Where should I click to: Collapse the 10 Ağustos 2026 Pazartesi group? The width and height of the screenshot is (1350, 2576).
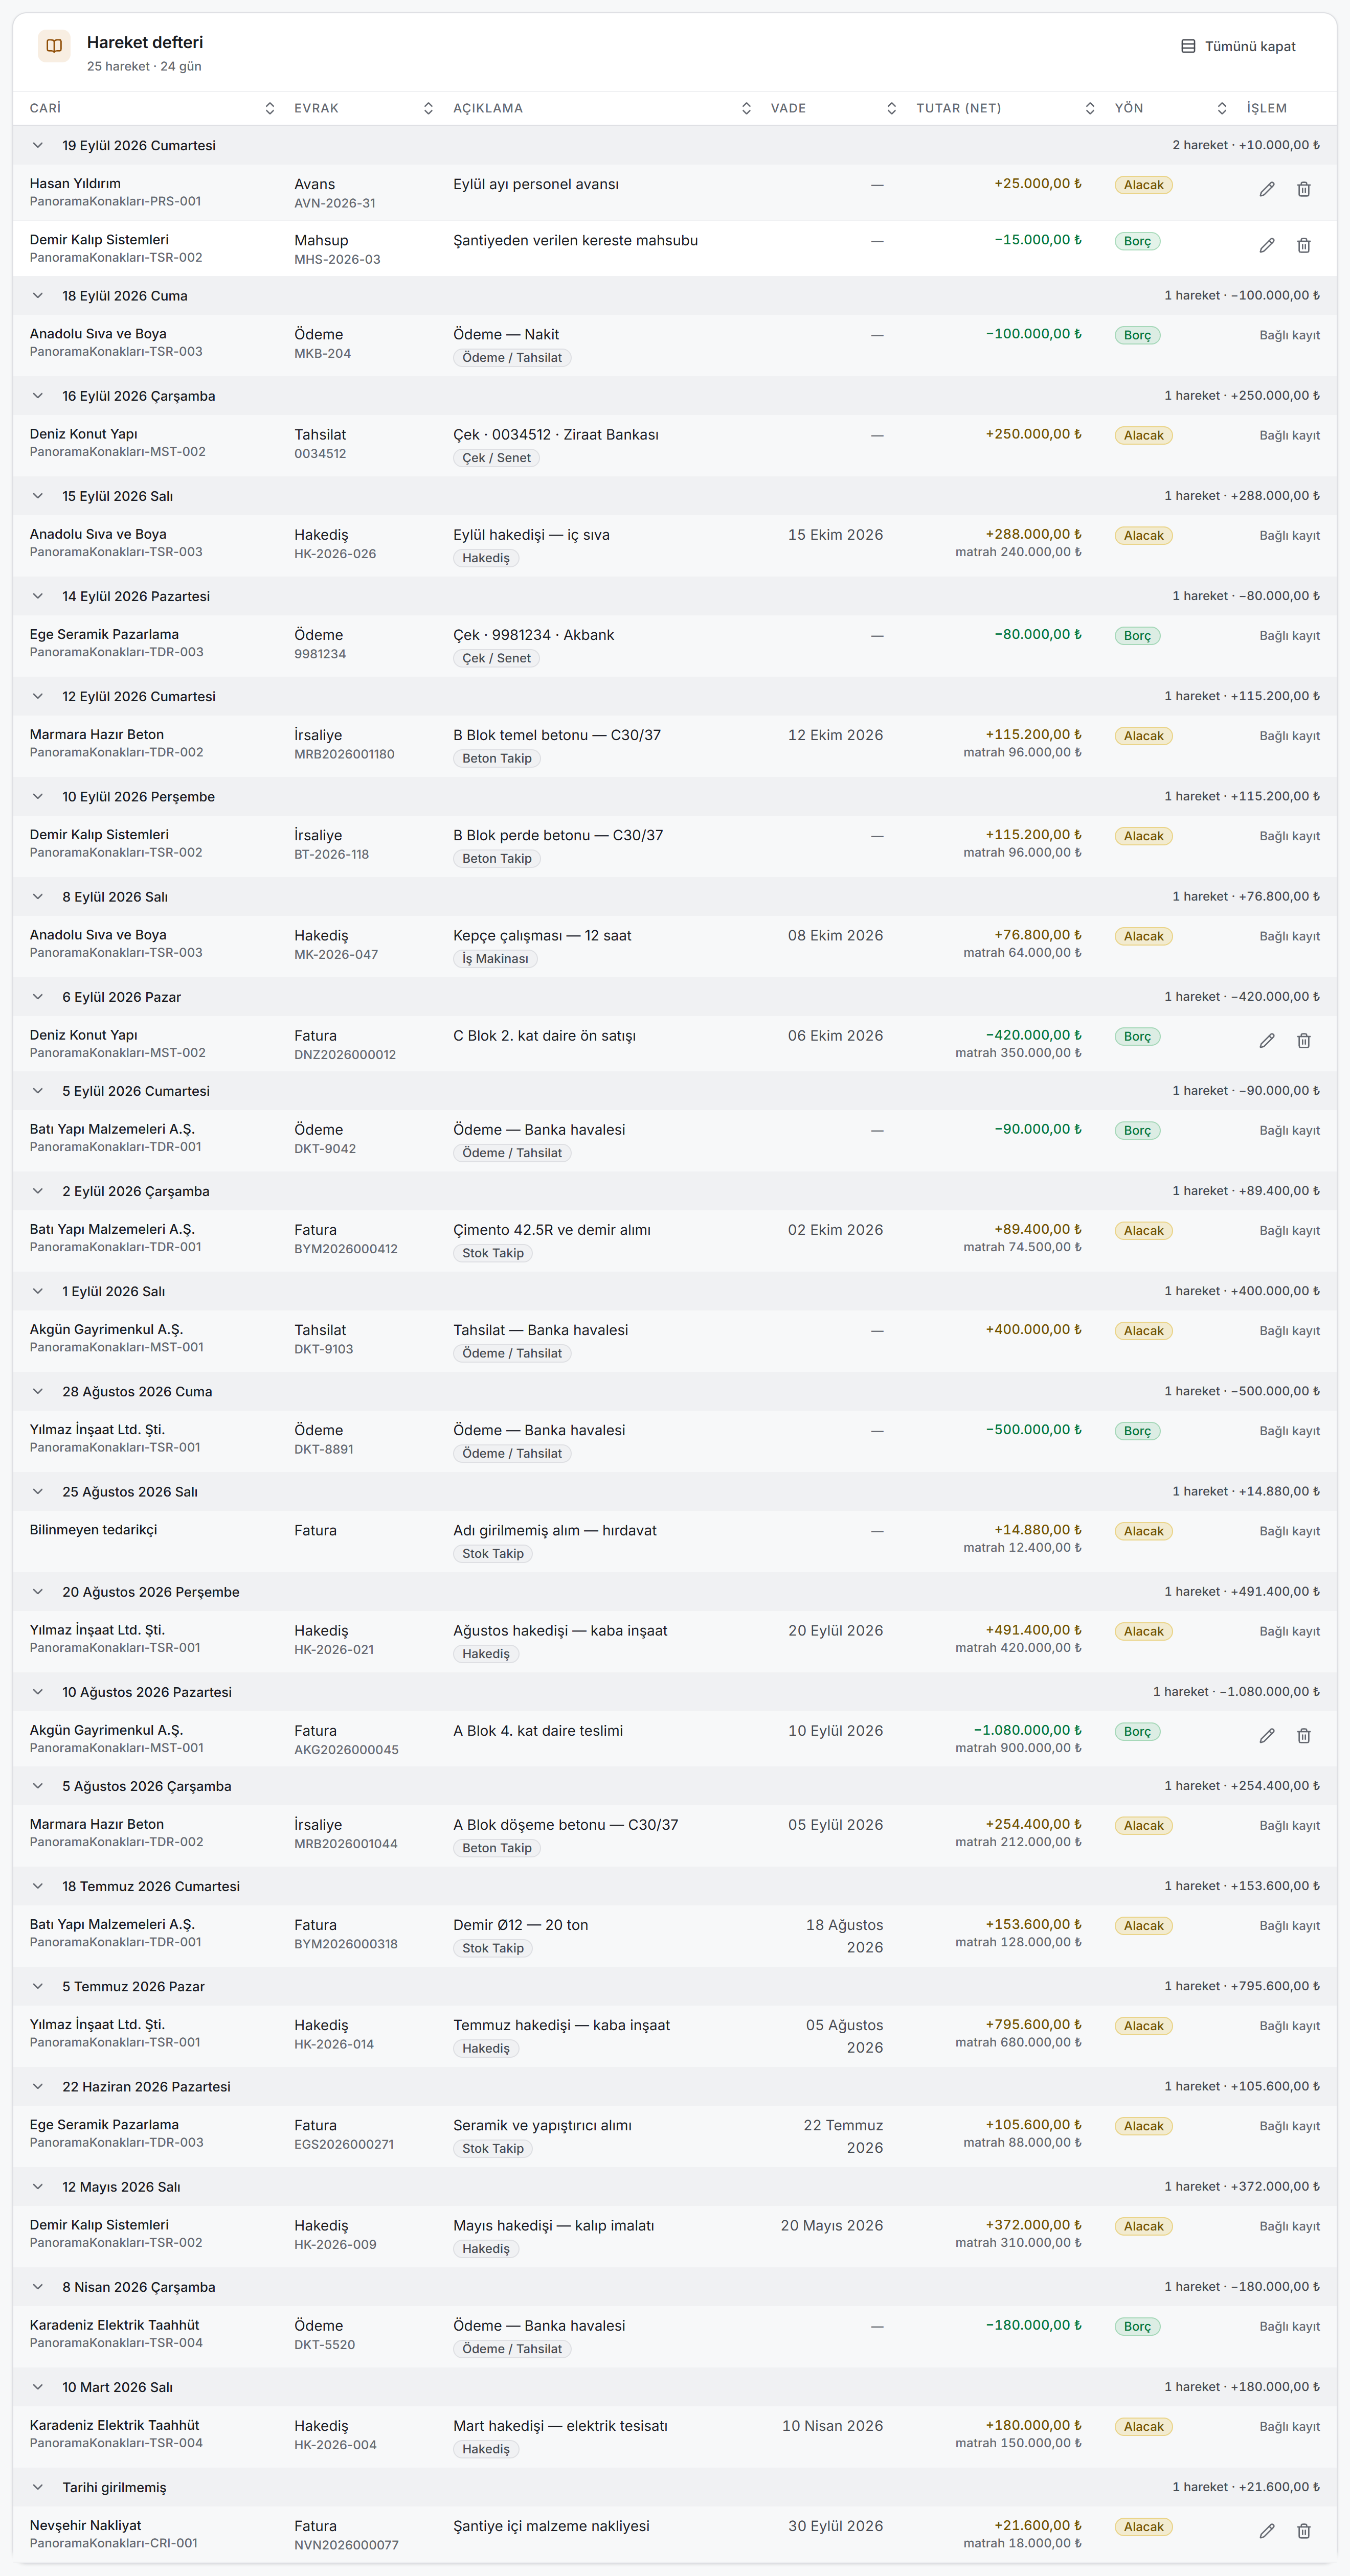[38, 1692]
